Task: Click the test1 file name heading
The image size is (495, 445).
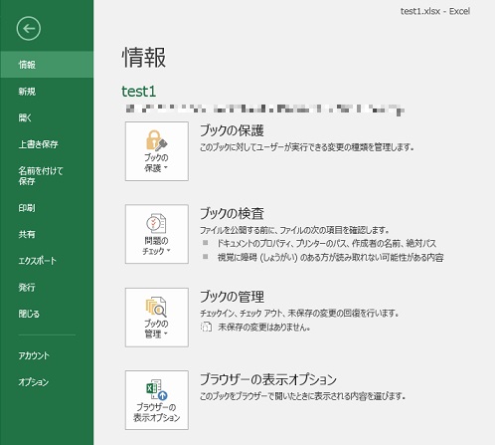Action: click(139, 92)
